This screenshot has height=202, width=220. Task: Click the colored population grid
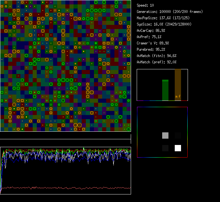click(65, 66)
